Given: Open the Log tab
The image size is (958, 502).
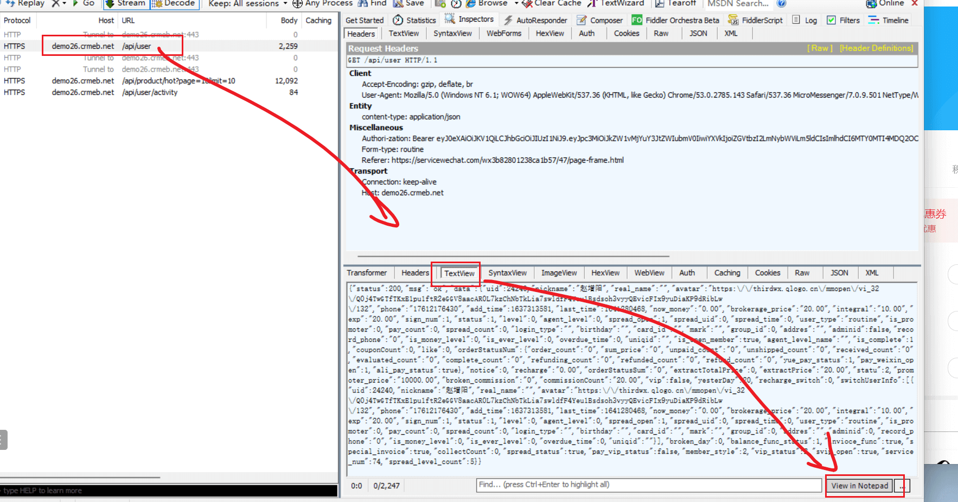Looking at the screenshot, I should [x=804, y=20].
